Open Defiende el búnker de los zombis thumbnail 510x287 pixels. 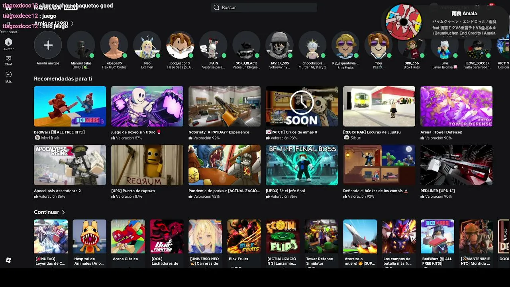point(379,165)
